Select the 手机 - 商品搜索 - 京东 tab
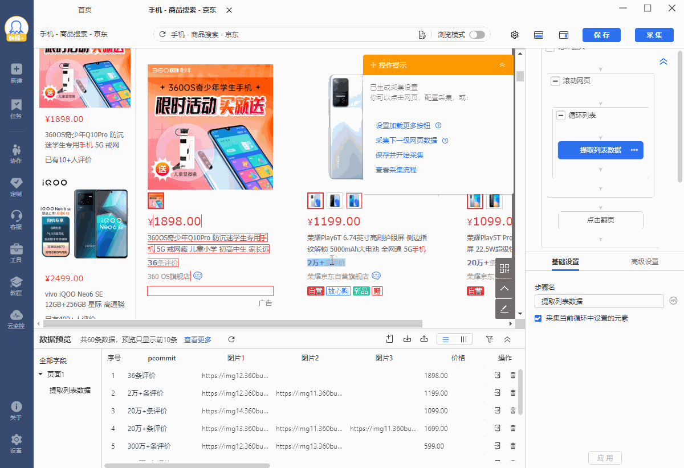 point(182,10)
